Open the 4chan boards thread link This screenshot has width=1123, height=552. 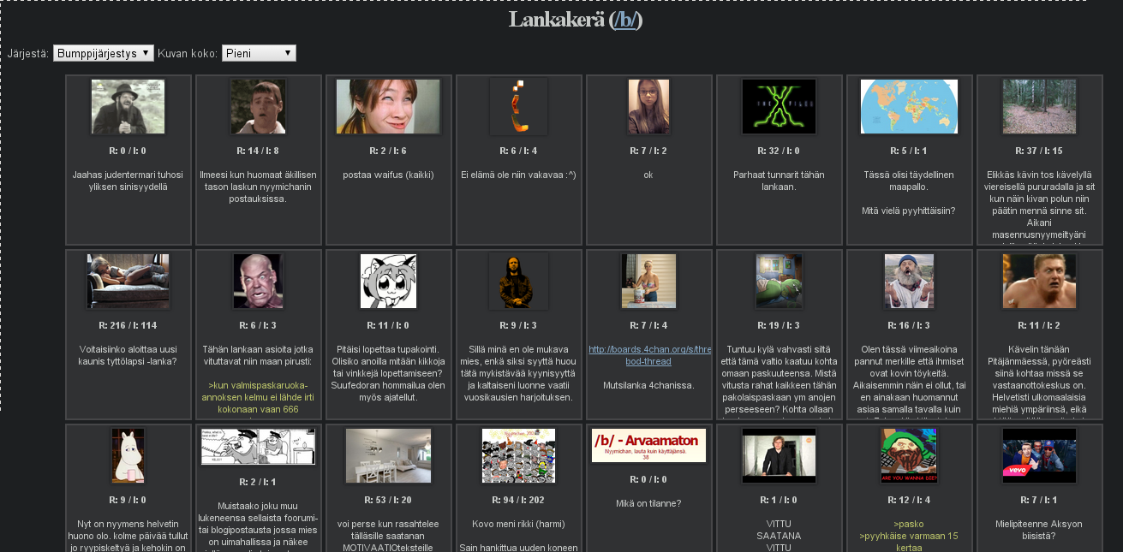(x=649, y=355)
